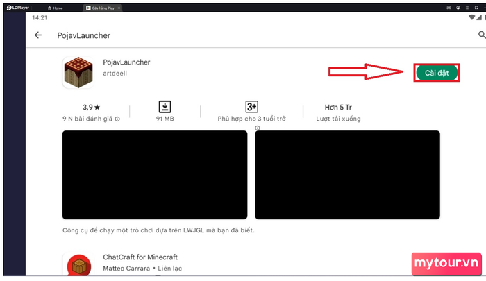The image size is (486, 281).
Task: Click Hơn 5 Tr downloads count
Action: point(338,107)
